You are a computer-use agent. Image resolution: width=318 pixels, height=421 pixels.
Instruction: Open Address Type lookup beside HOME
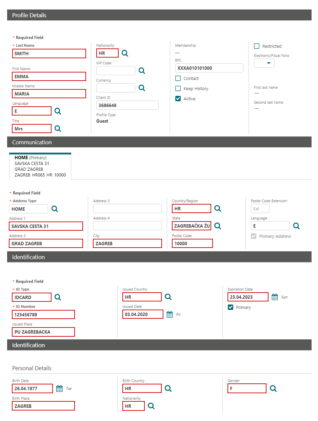55,209
